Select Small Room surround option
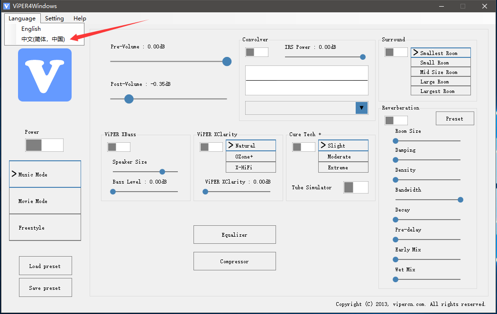 (x=441, y=63)
